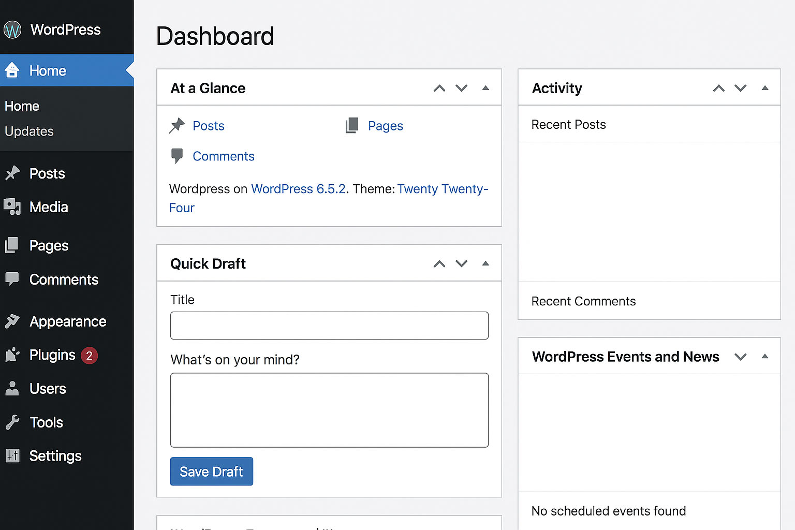
Task: Toggle the At a Glance panel closed
Action: pos(485,88)
